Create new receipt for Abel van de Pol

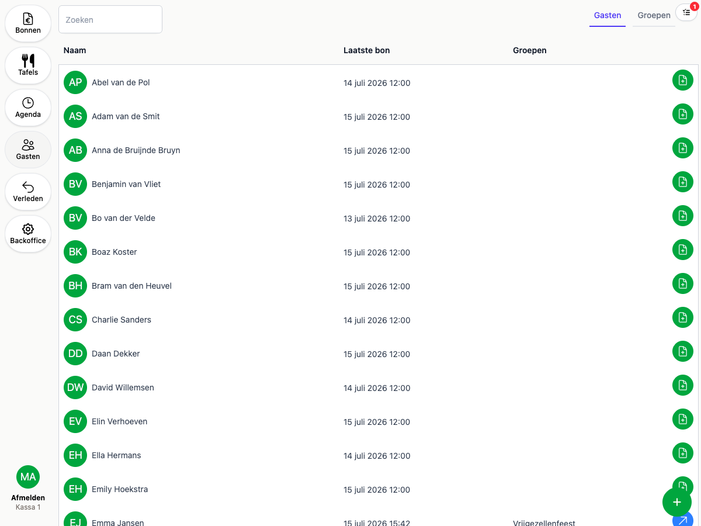click(x=683, y=80)
